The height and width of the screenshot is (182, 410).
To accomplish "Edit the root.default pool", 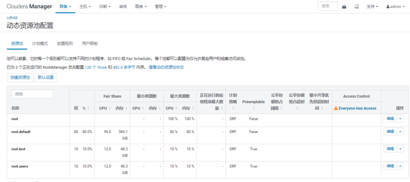I will pyautogui.click(x=390, y=132).
